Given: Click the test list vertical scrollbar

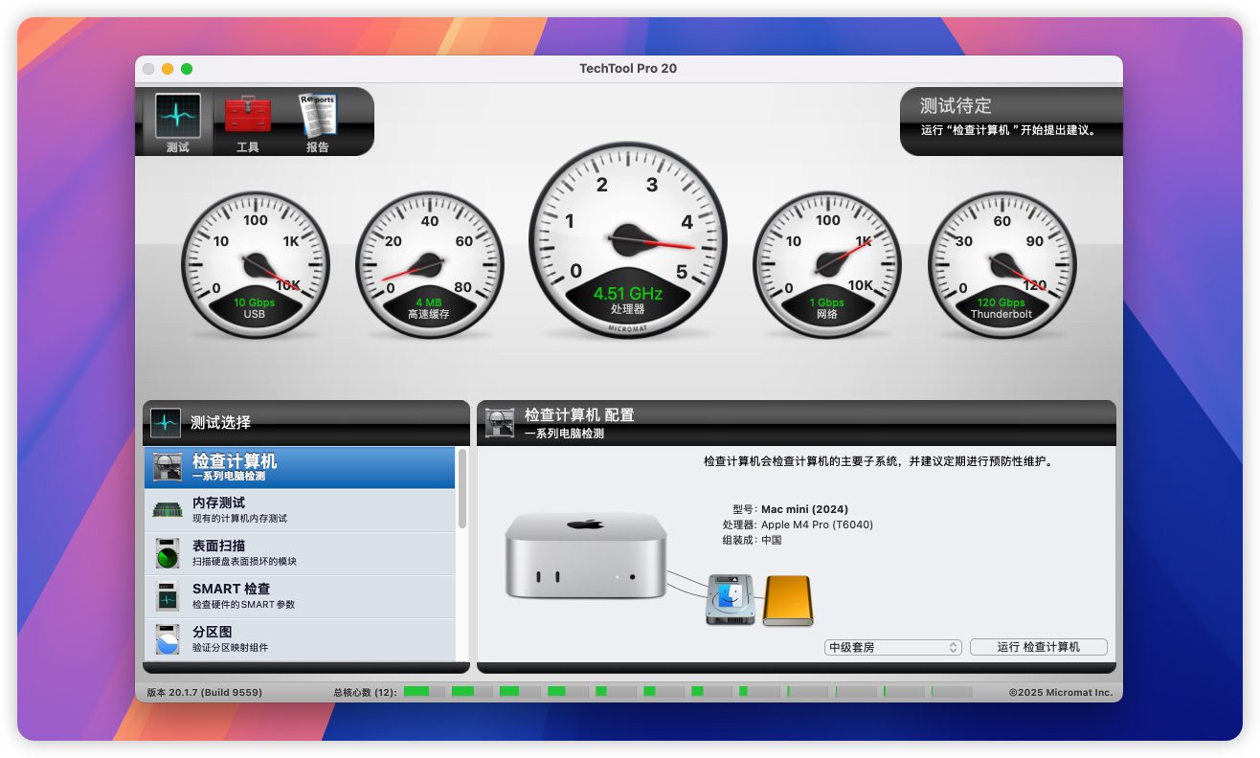Looking at the screenshot, I should click(x=462, y=488).
